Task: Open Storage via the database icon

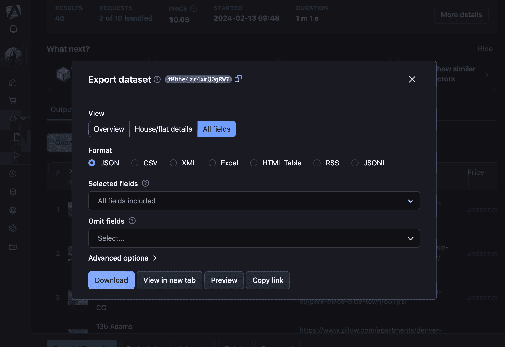Action: click(13, 192)
